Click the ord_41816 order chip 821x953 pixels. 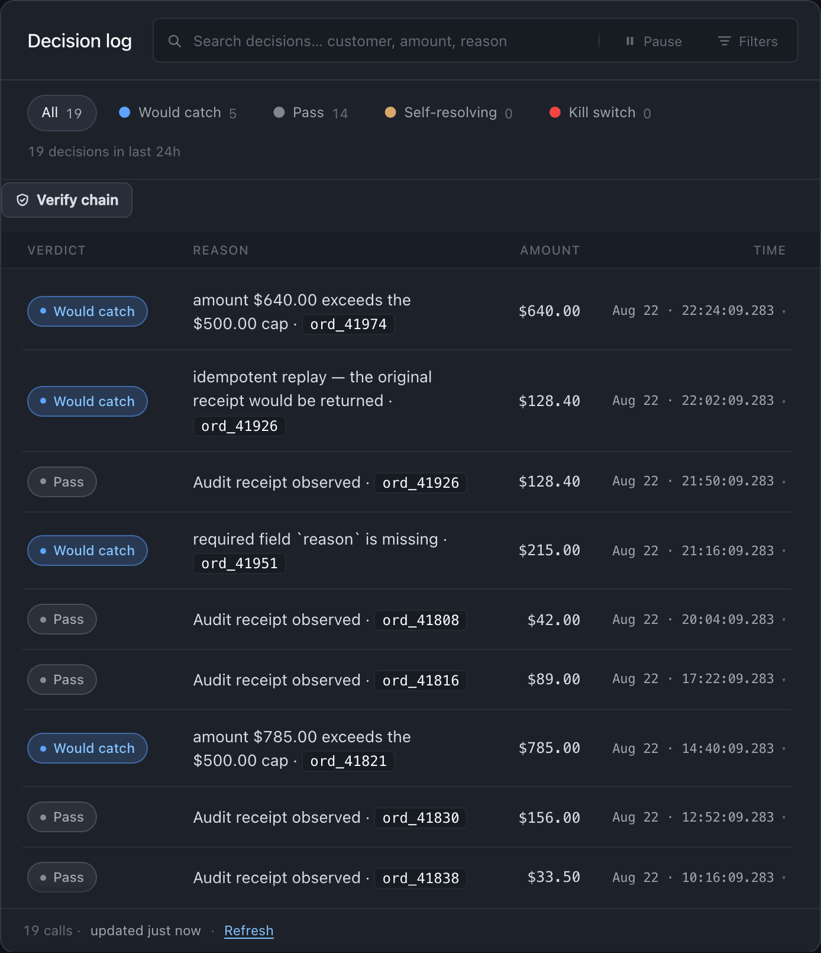421,681
